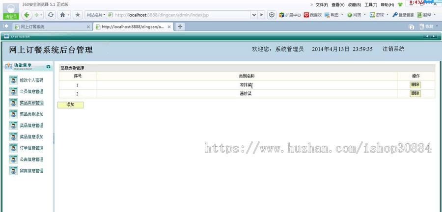442x212 pixels.
Task: Expand forward button history arrow
Action: point(41,15)
